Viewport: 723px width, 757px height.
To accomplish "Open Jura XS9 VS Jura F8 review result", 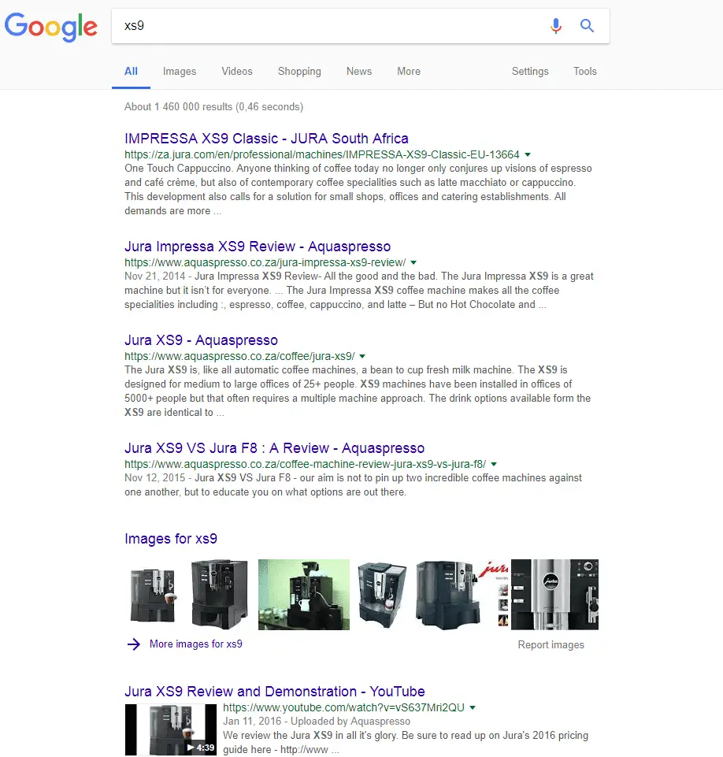I will [275, 448].
